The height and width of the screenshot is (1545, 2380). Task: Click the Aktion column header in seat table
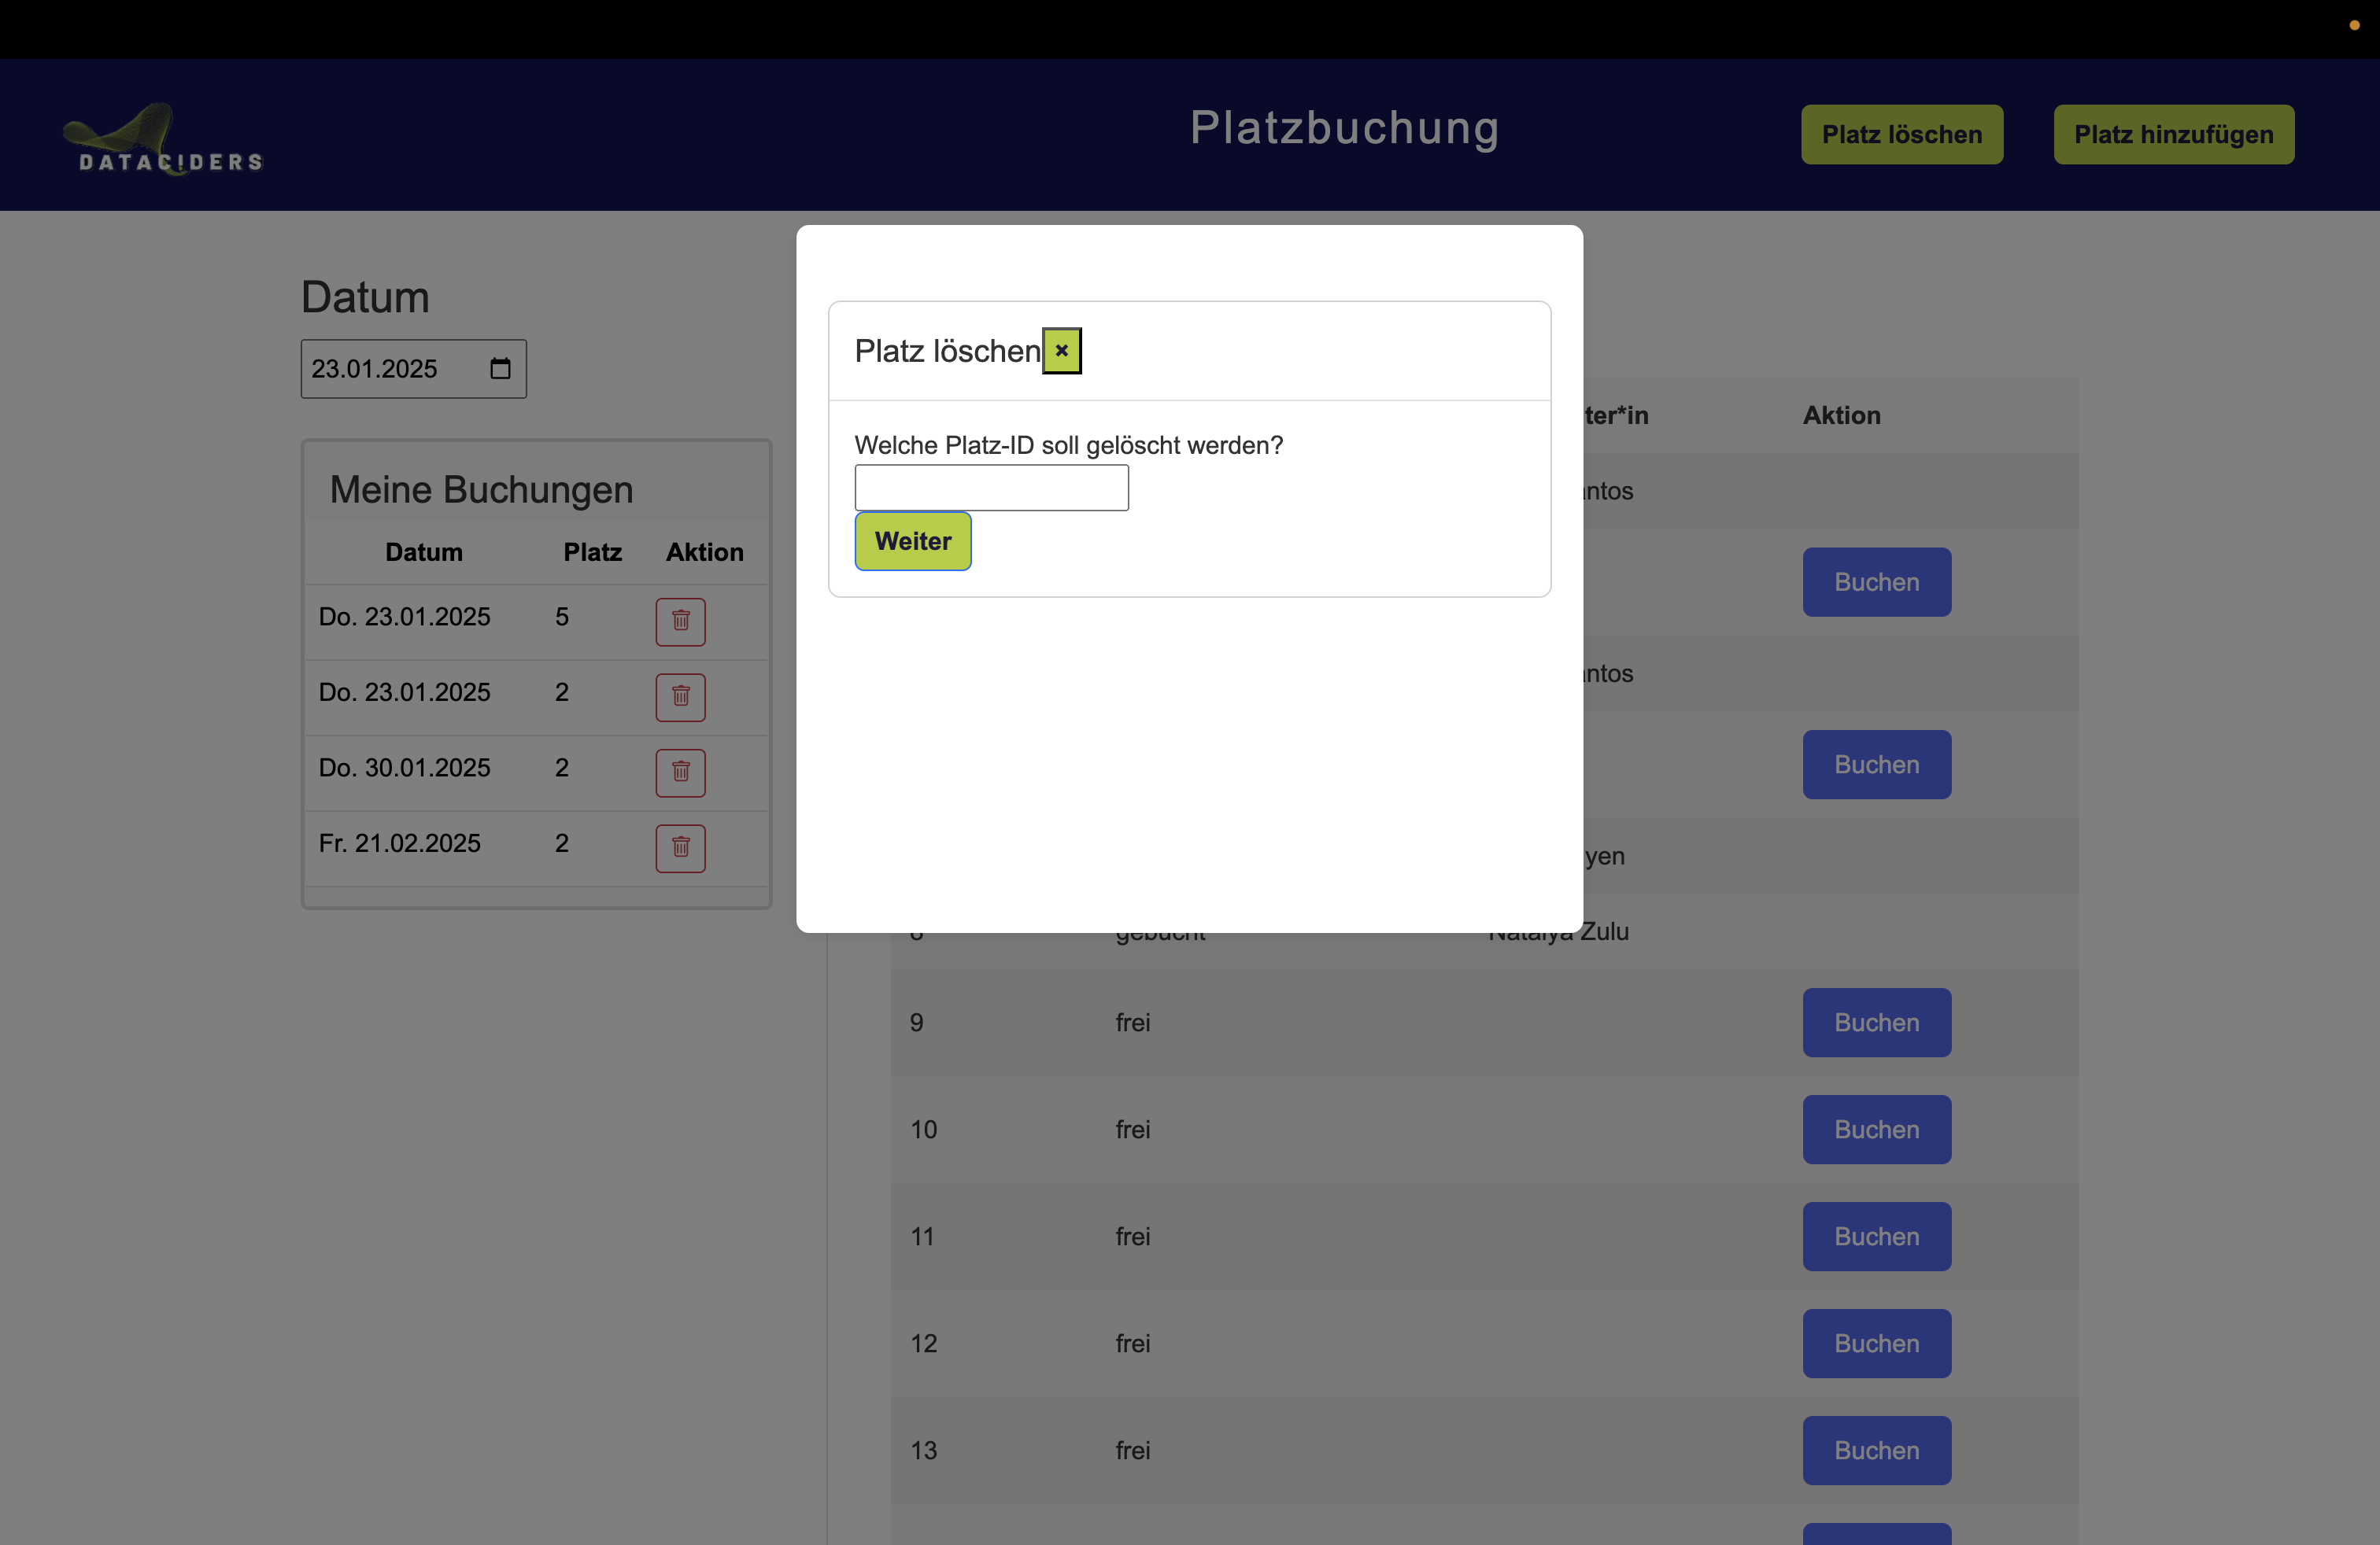click(x=1841, y=415)
